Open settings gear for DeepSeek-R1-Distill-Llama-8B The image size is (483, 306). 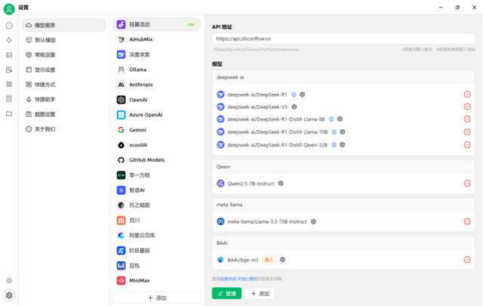340,119
